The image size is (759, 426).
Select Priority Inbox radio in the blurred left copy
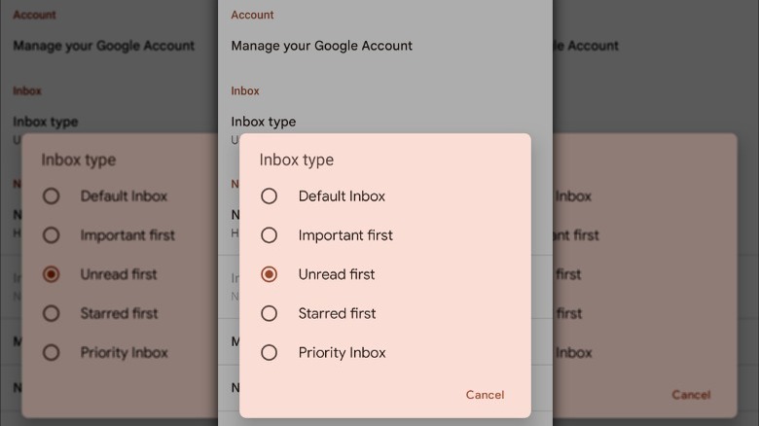click(52, 352)
